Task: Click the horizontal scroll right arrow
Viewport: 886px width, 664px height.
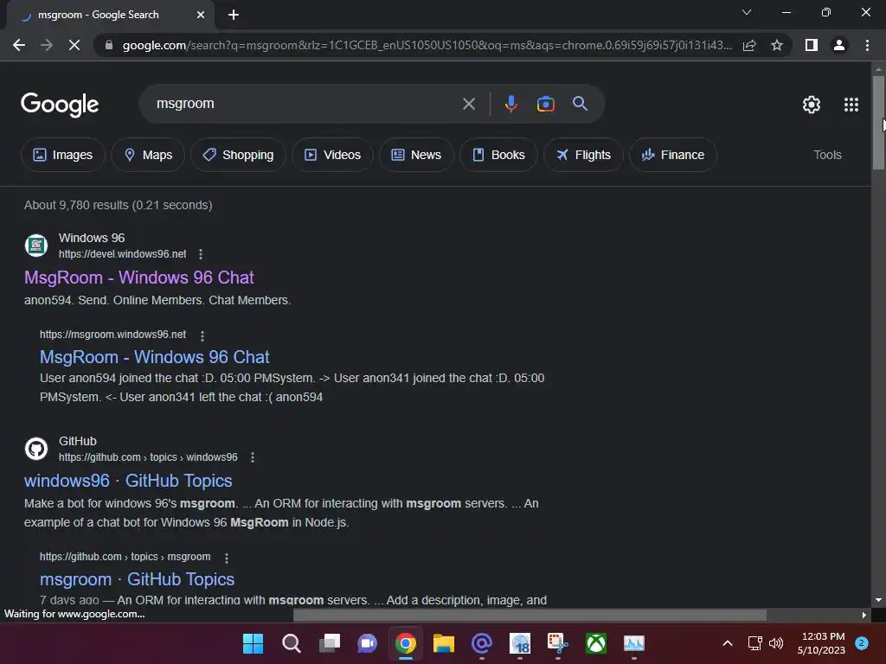Action: click(864, 615)
